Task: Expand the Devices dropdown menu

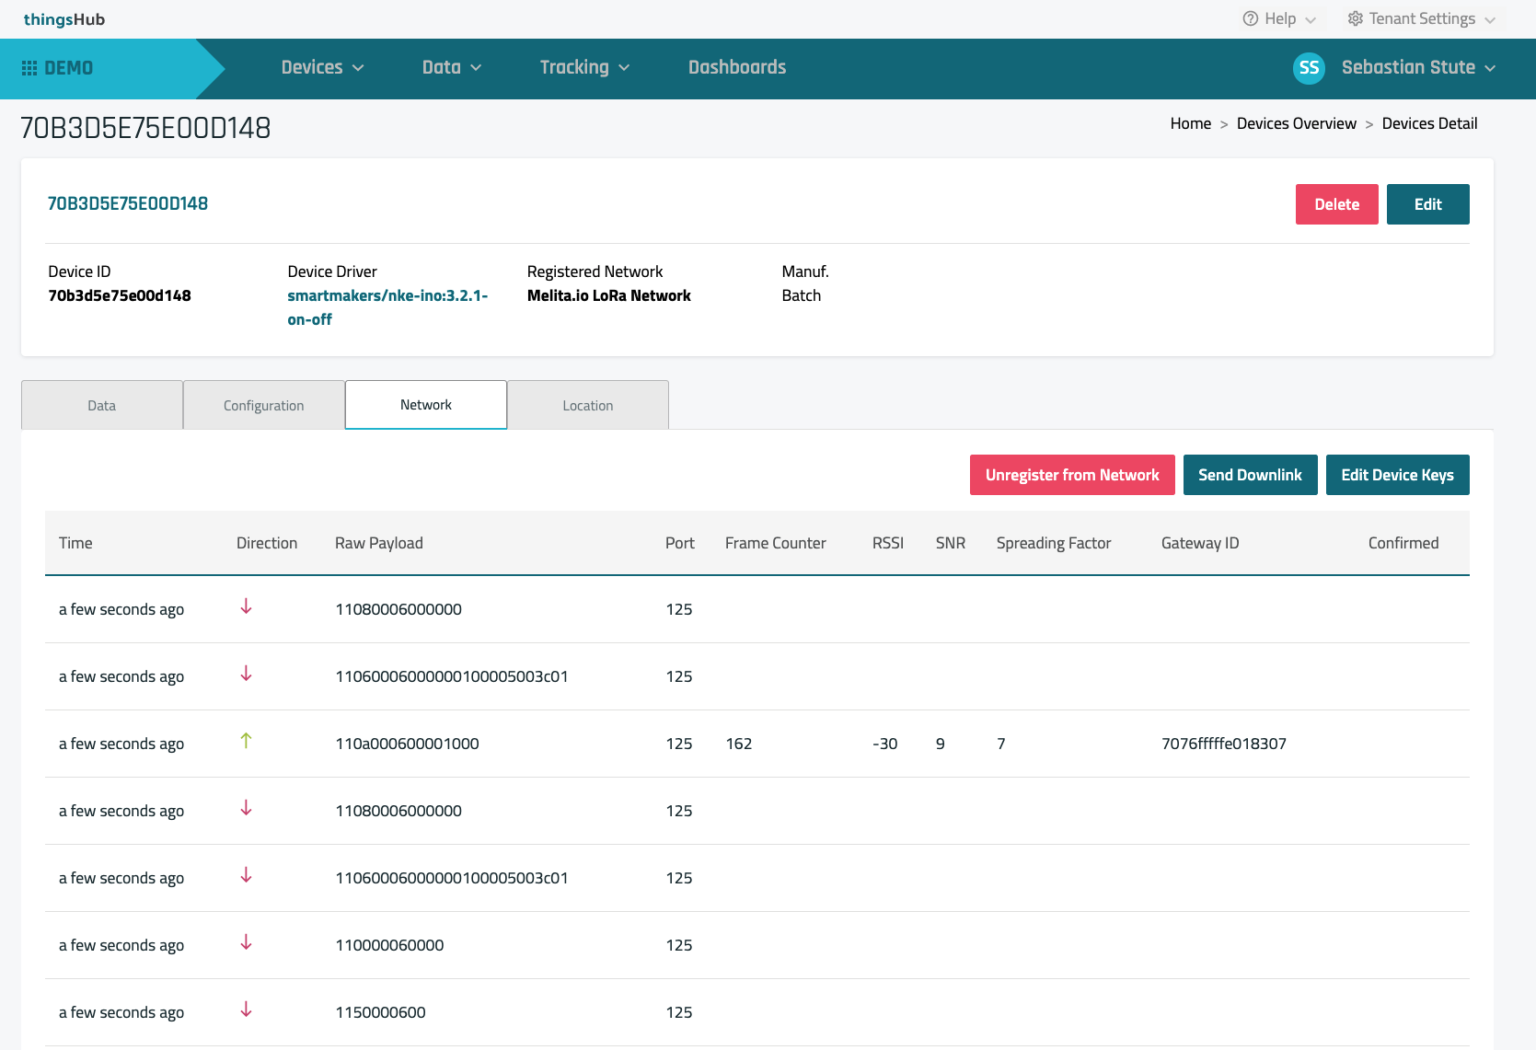Action: click(322, 67)
